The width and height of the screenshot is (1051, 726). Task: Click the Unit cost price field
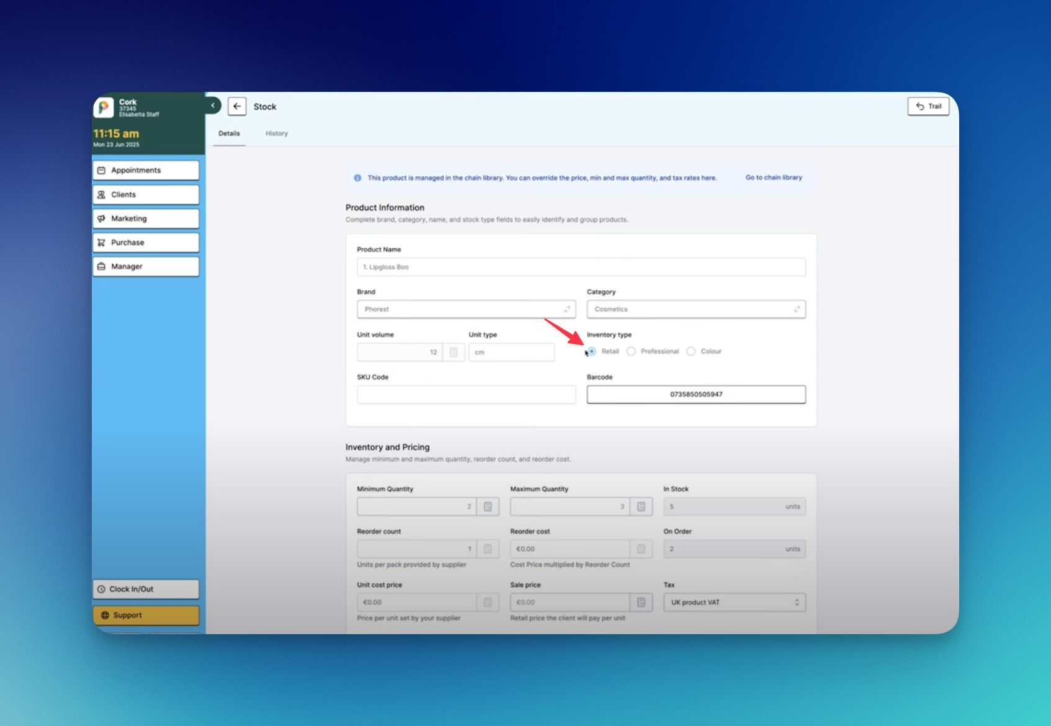point(417,603)
